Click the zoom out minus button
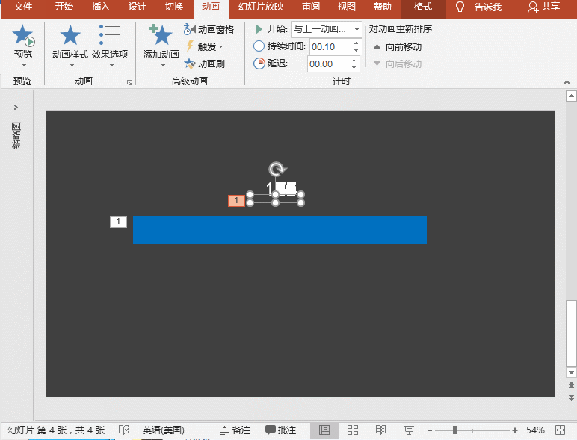This screenshot has height=440, width=577. pyautogui.click(x=430, y=430)
